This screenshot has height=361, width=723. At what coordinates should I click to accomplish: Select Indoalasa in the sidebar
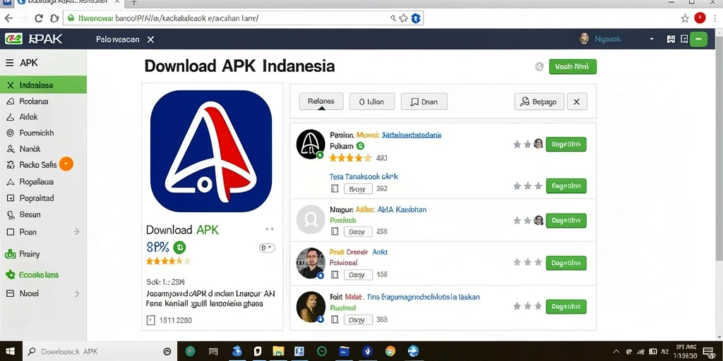pyautogui.click(x=43, y=85)
